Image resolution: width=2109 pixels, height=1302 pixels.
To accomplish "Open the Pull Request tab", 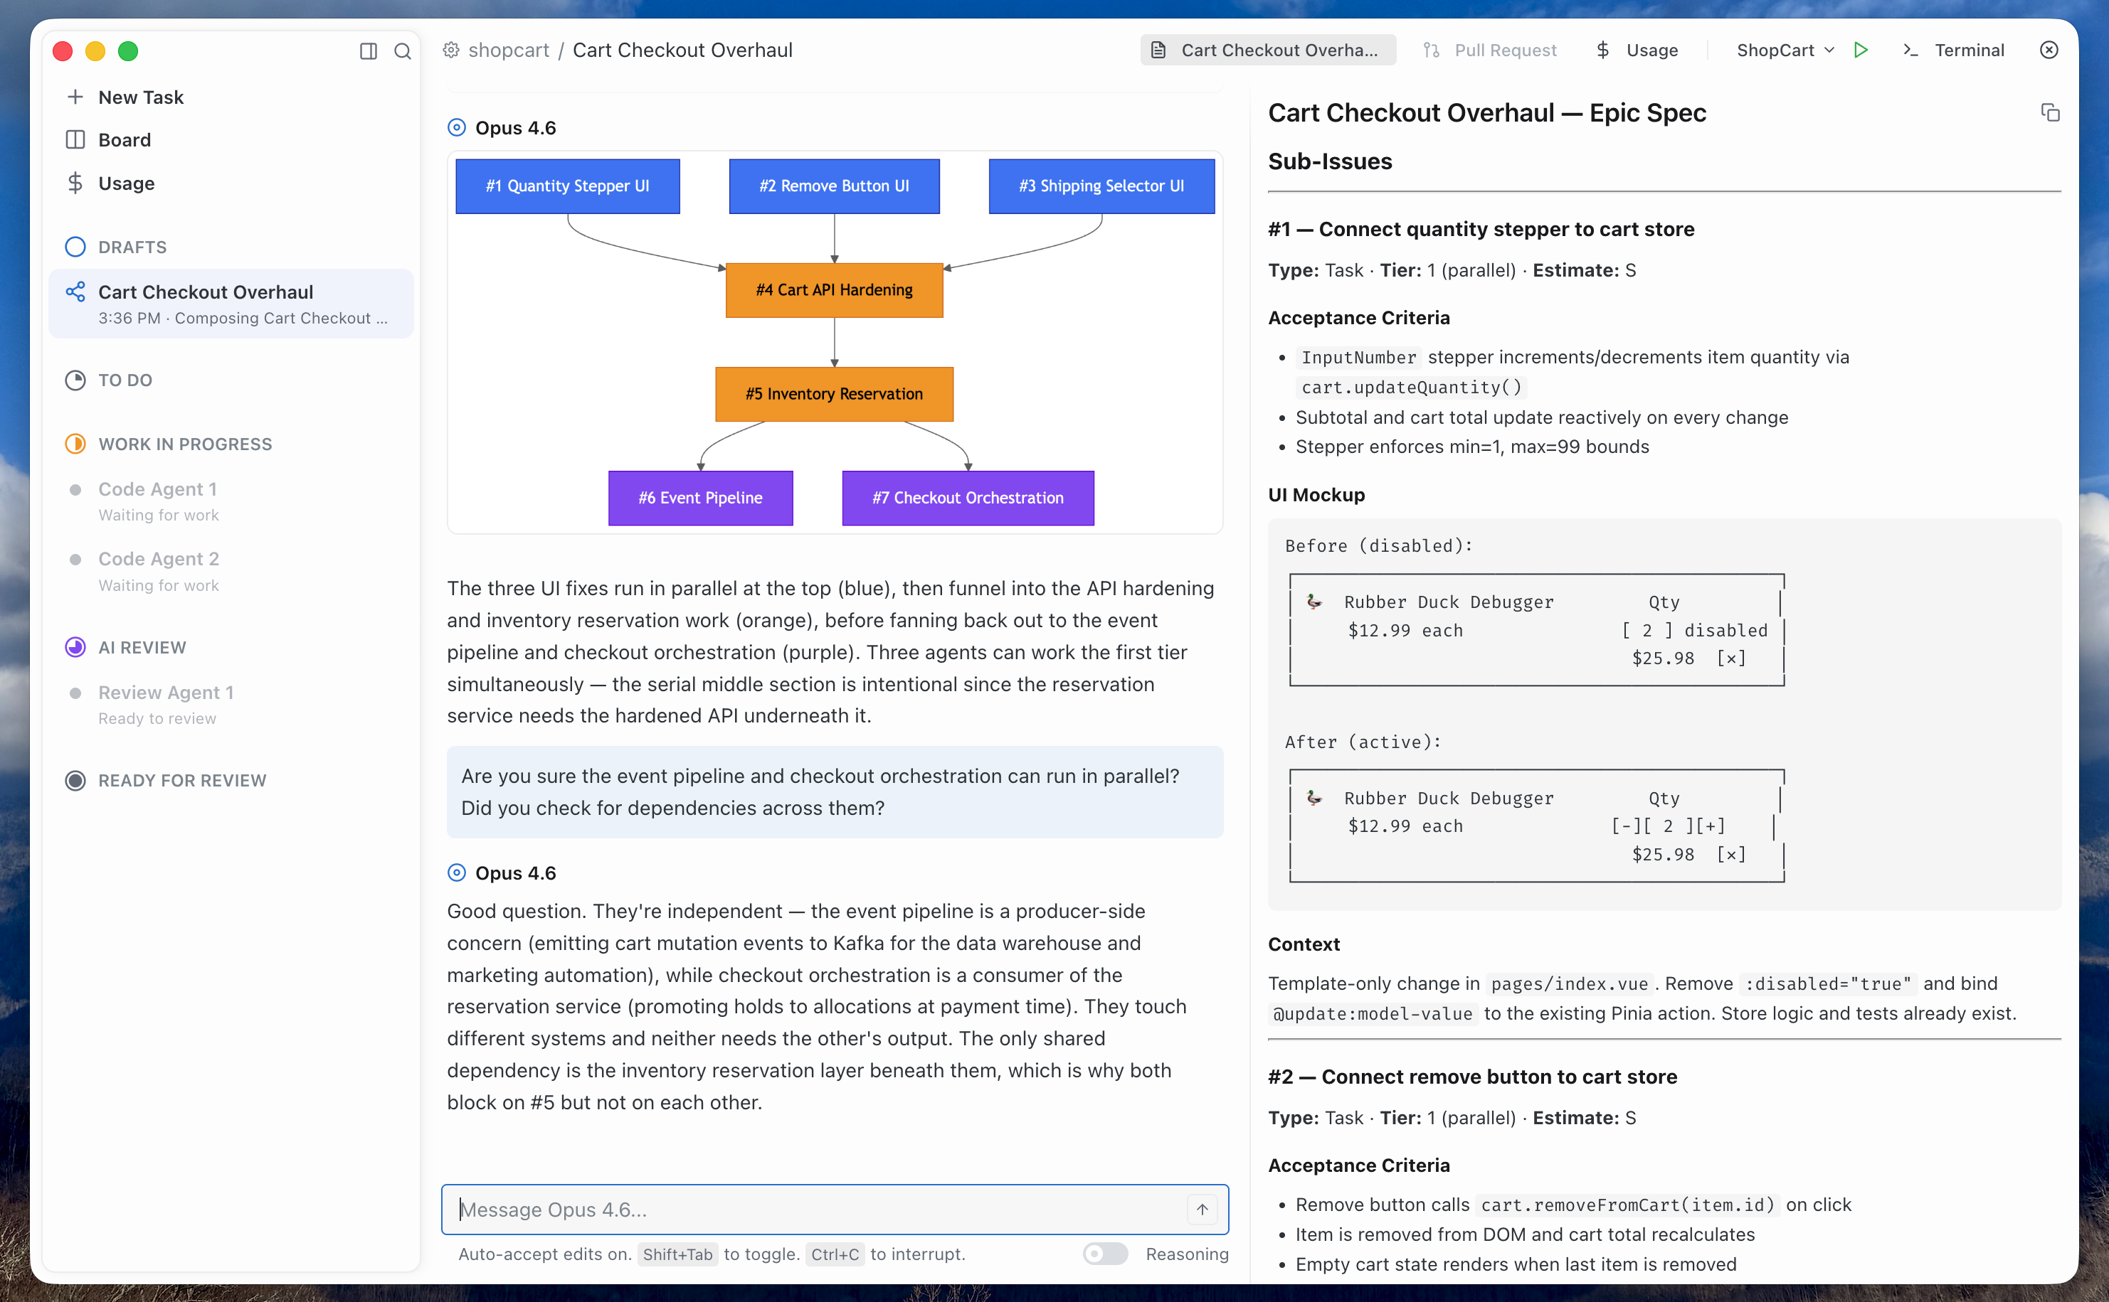I will point(1489,50).
